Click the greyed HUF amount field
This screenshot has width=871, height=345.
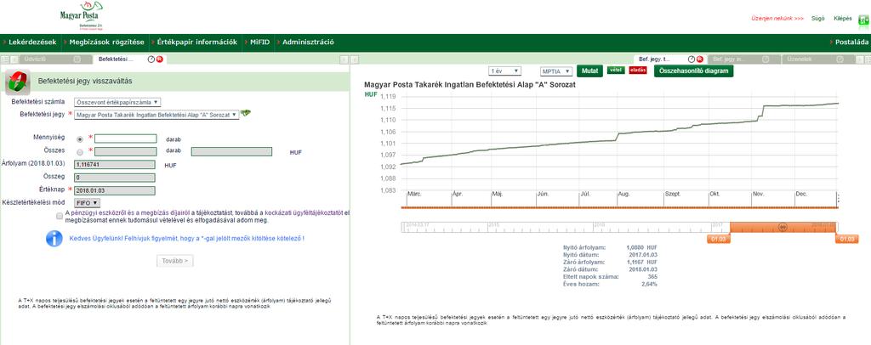(231, 151)
